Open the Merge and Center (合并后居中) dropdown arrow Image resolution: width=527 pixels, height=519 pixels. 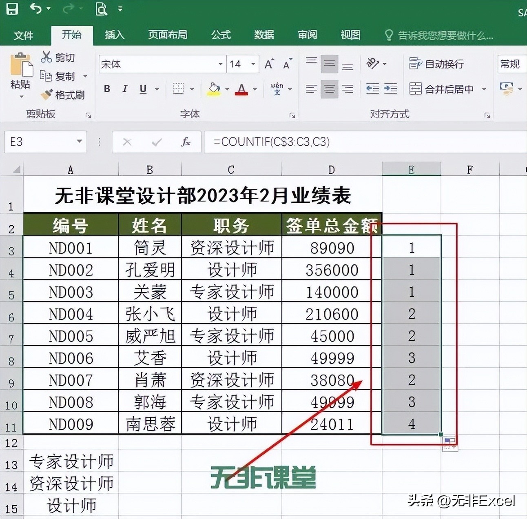(x=483, y=89)
